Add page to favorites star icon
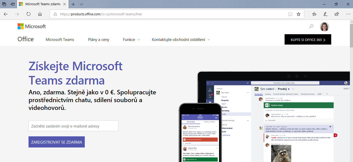 click(x=299, y=14)
